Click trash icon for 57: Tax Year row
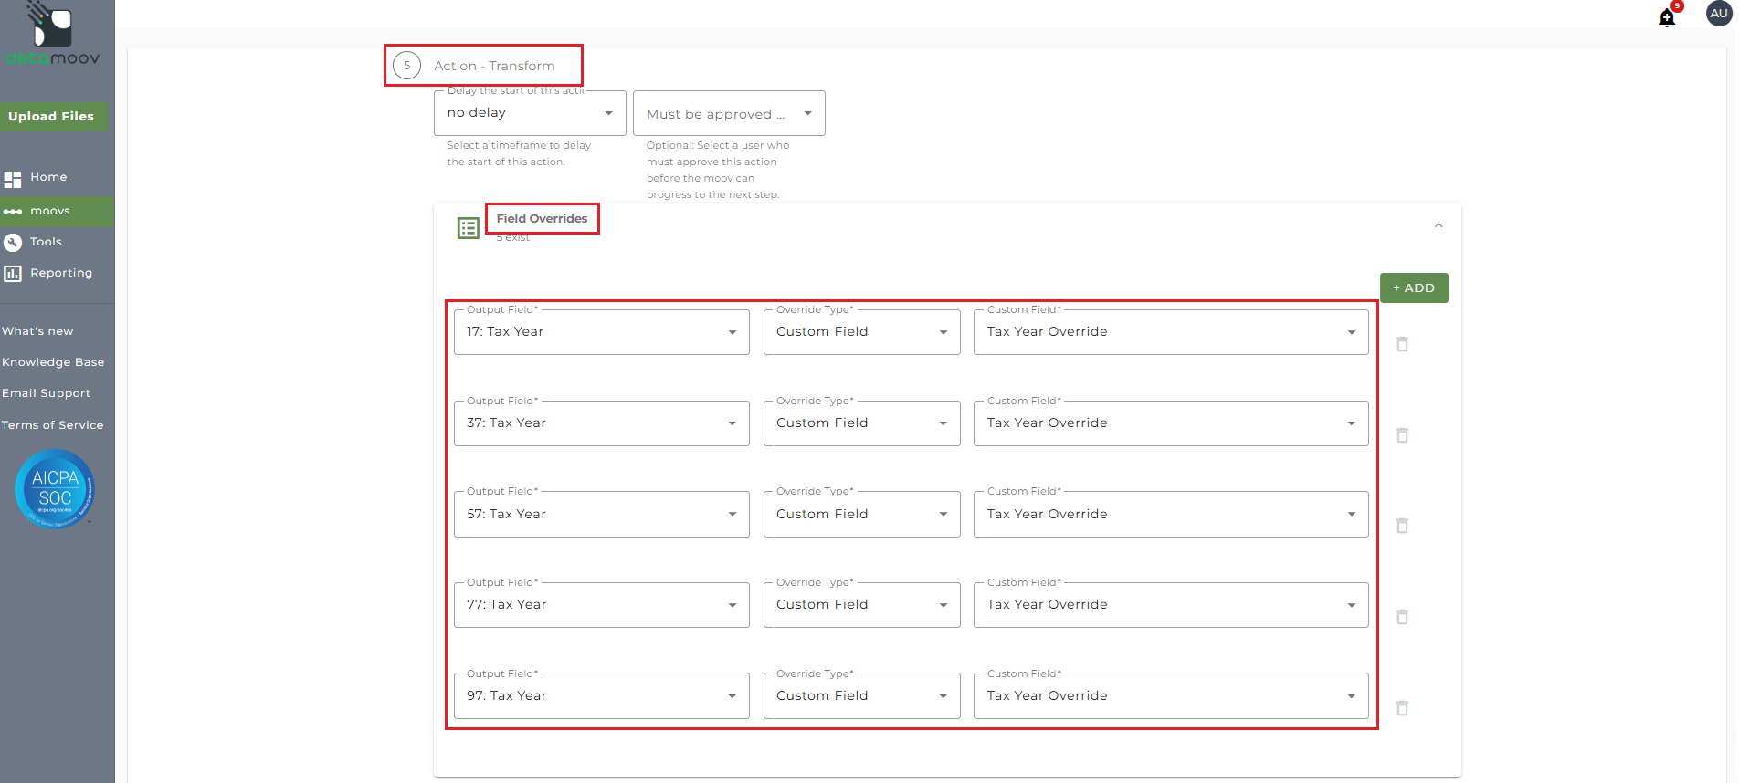1739x783 pixels. [x=1402, y=526]
